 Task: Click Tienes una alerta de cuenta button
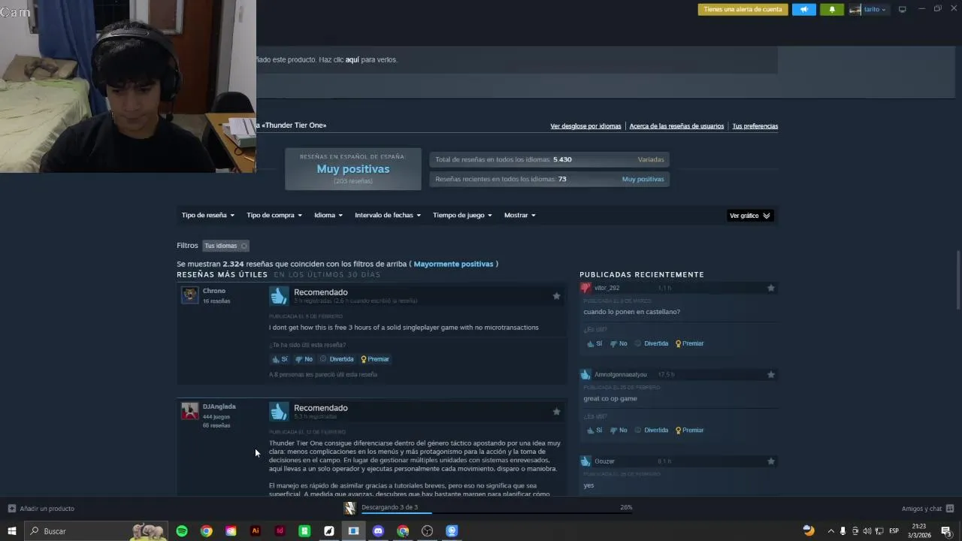(x=743, y=10)
